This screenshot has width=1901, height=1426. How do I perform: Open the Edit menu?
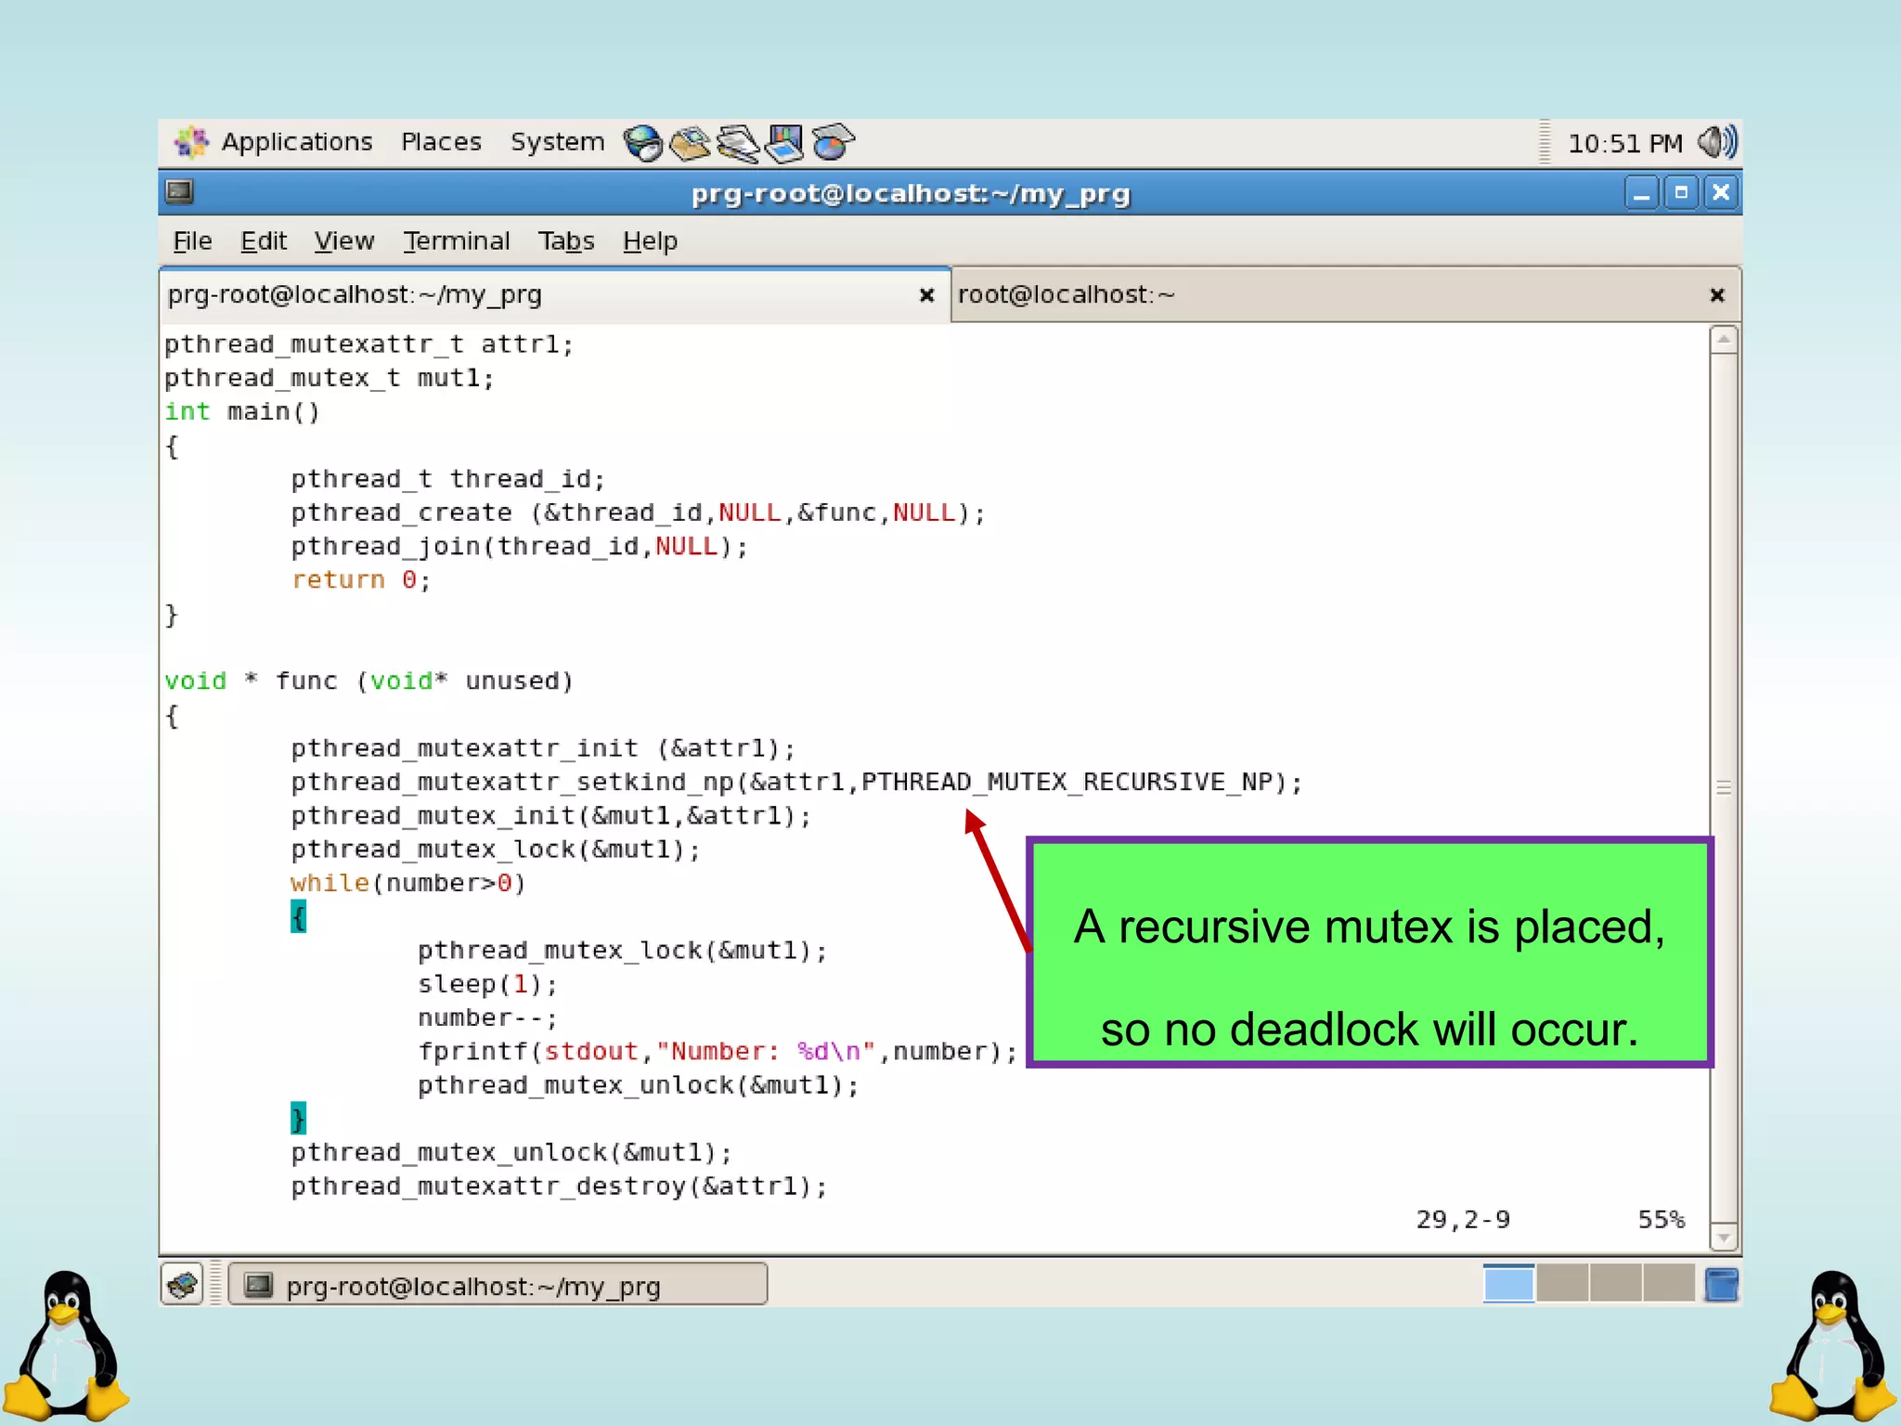(x=264, y=241)
